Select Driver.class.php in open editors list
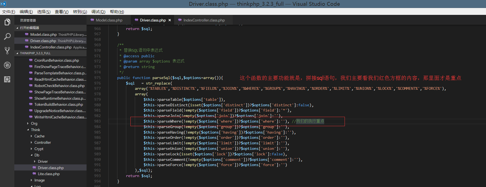This screenshot has width=486, height=187. tap(50, 41)
